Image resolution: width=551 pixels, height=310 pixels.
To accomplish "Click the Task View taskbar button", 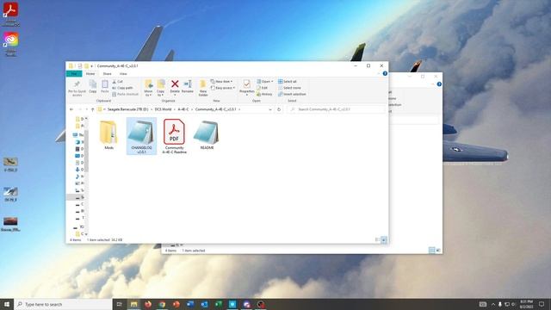I will (119, 304).
